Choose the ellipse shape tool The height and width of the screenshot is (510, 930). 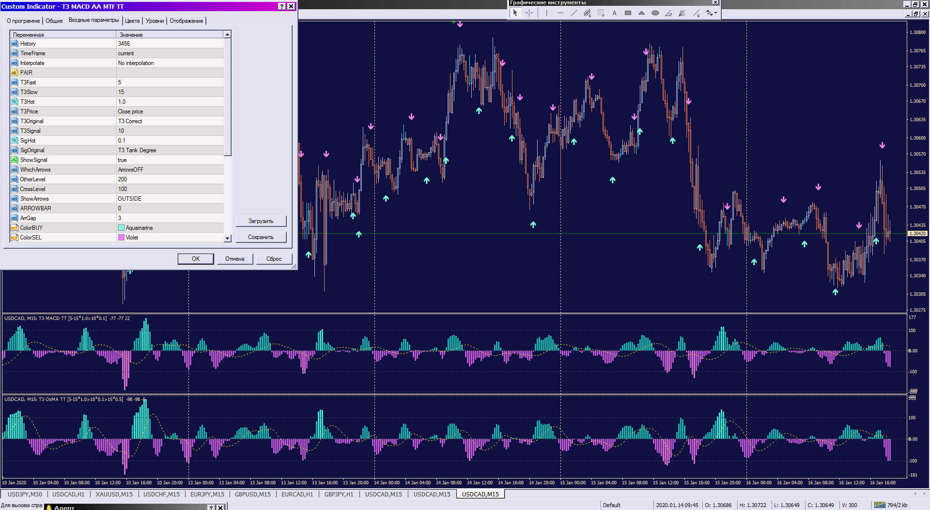tap(655, 13)
